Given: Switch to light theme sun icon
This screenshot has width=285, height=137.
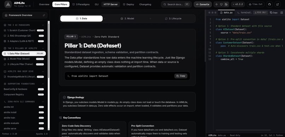Looking at the screenshot, I should click(x=216, y=4).
